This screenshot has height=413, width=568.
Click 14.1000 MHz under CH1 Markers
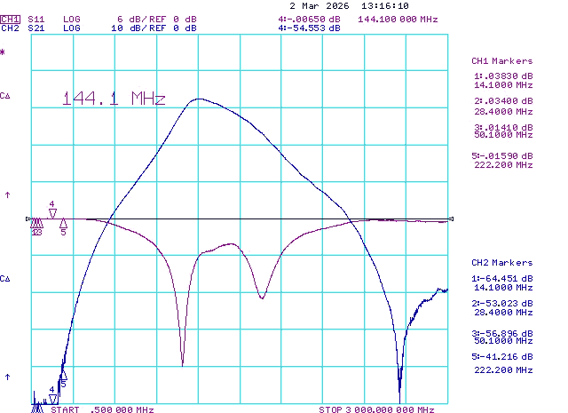[503, 85]
